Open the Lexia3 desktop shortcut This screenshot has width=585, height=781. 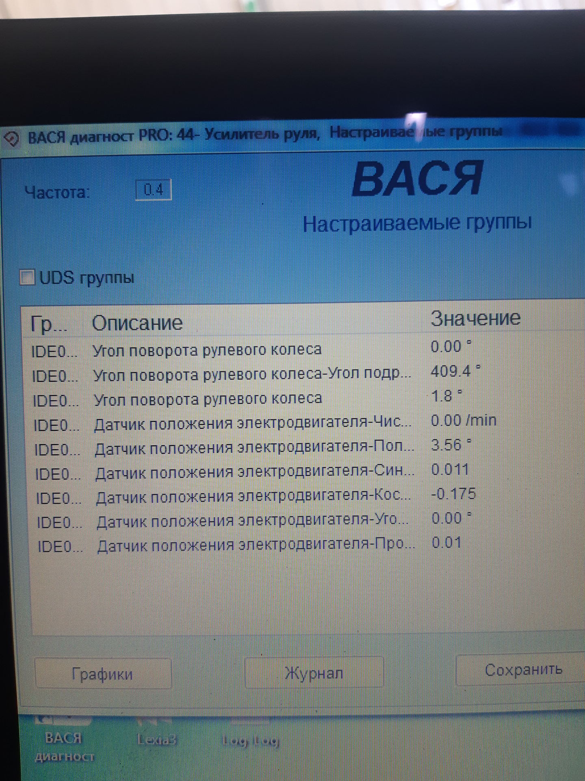click(156, 732)
